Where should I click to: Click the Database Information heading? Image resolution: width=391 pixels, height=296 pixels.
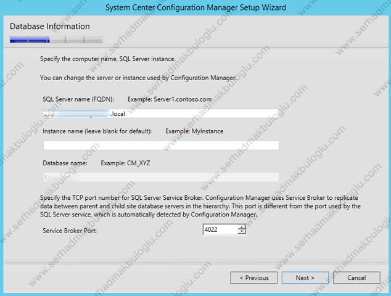coord(49,26)
